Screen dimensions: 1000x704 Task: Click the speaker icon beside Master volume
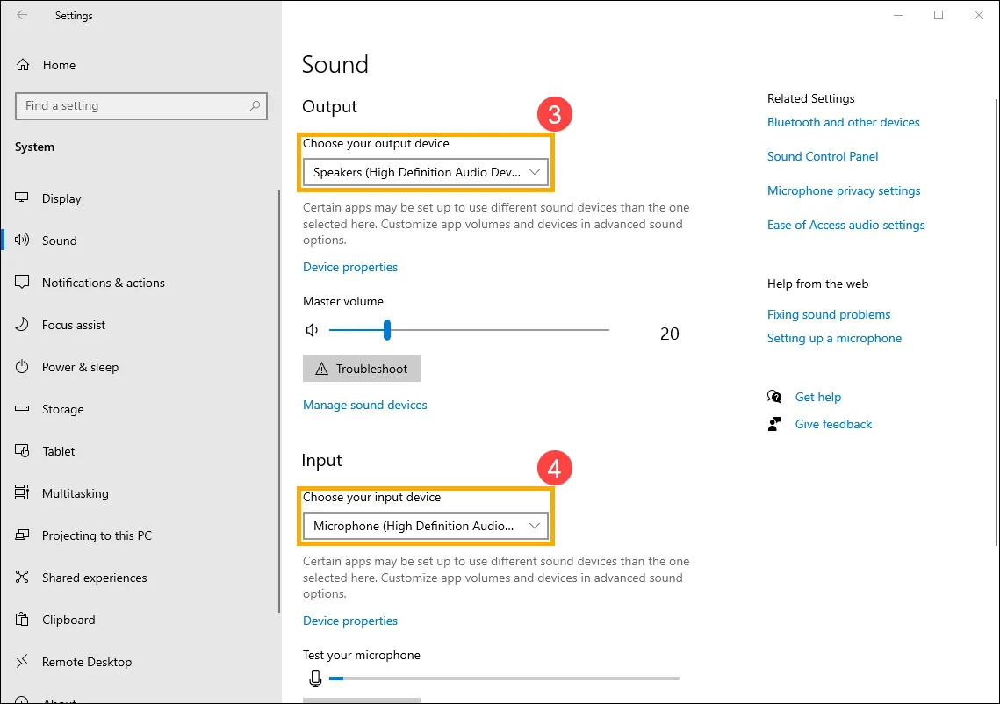311,329
